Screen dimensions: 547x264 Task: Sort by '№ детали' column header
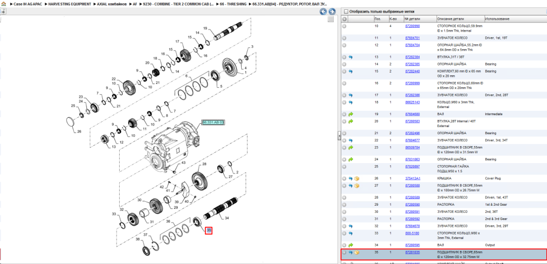pos(420,19)
